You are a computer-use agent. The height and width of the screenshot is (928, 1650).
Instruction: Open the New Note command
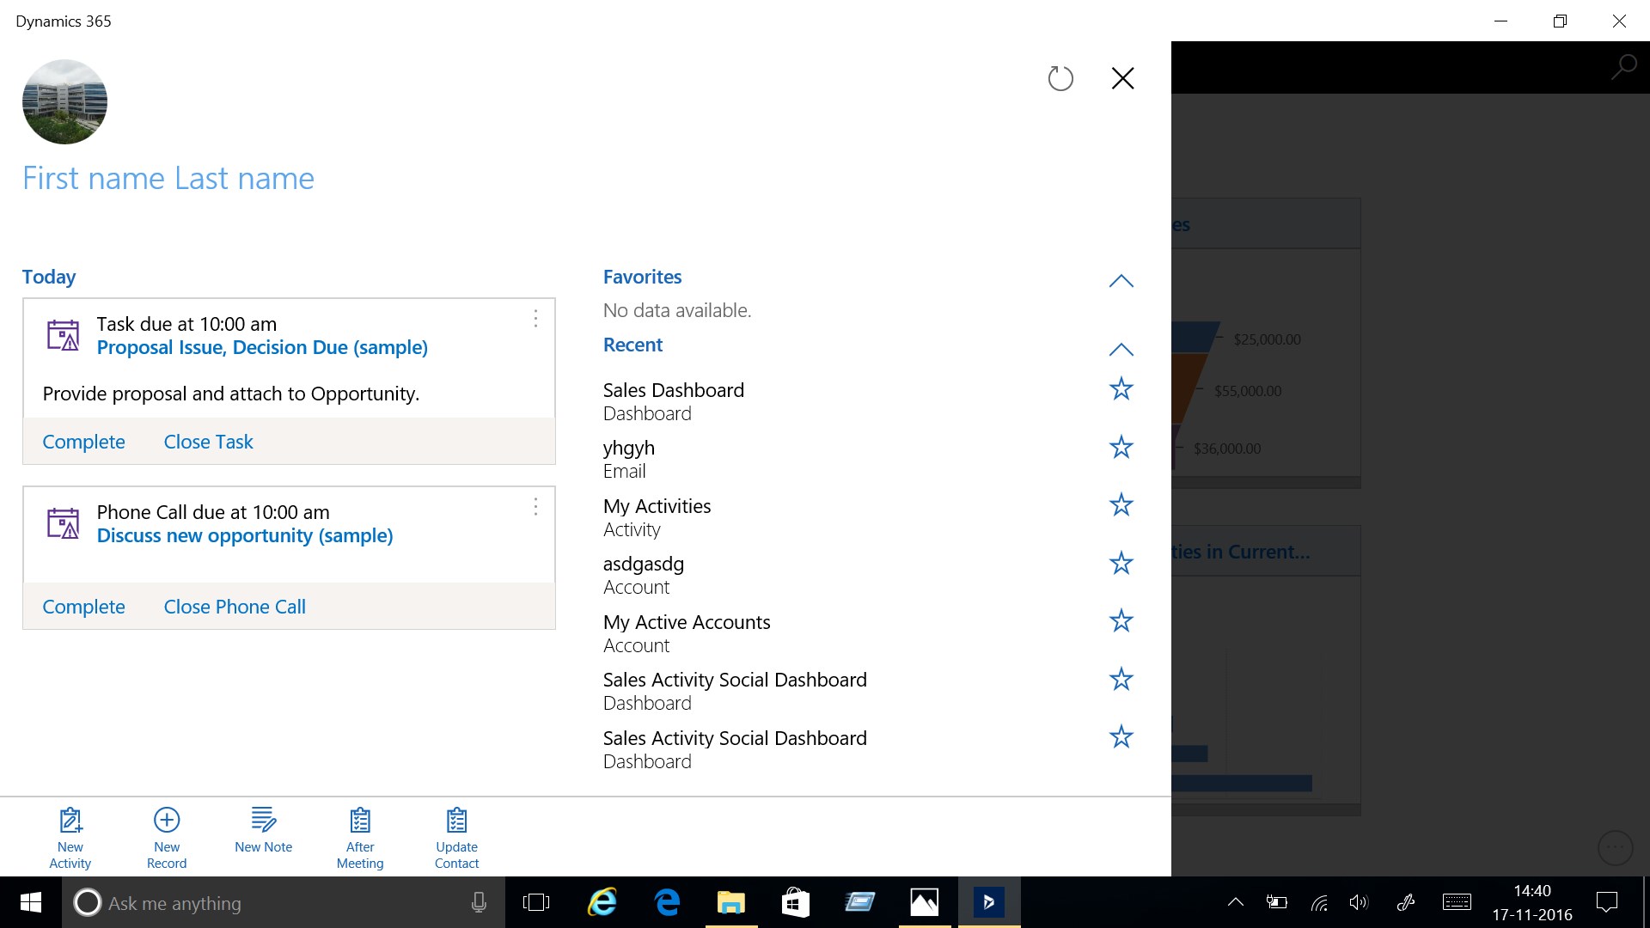point(263,830)
